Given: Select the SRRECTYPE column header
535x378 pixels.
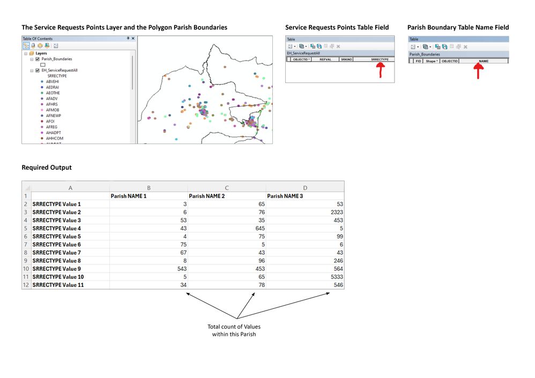Looking at the screenshot, I should click(x=374, y=59).
